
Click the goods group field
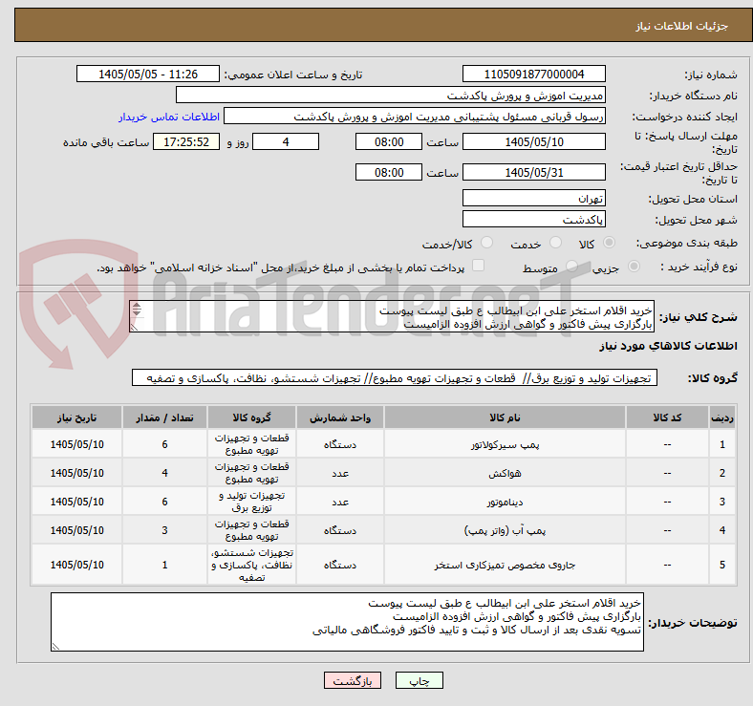(x=395, y=378)
